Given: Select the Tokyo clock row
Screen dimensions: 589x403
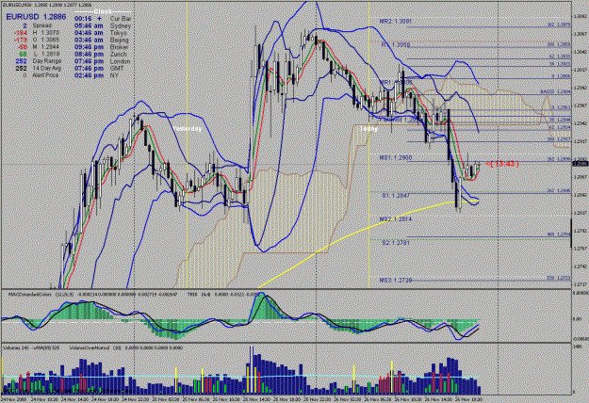Looking at the screenshot, I should (101, 33).
